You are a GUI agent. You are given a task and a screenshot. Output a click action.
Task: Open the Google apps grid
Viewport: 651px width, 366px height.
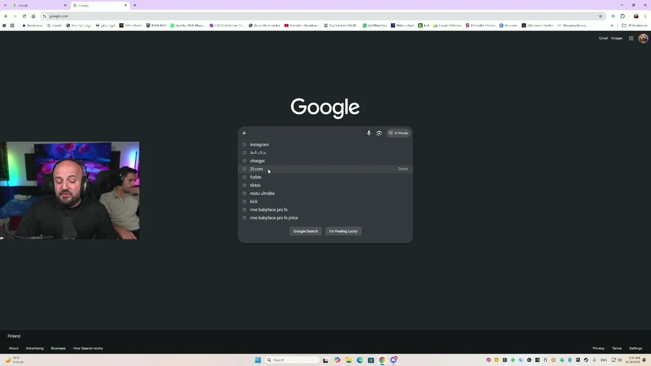point(631,38)
